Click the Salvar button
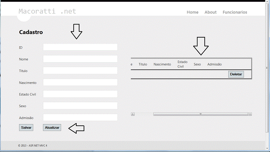This screenshot has height=152, width=270. pyautogui.click(x=26, y=128)
